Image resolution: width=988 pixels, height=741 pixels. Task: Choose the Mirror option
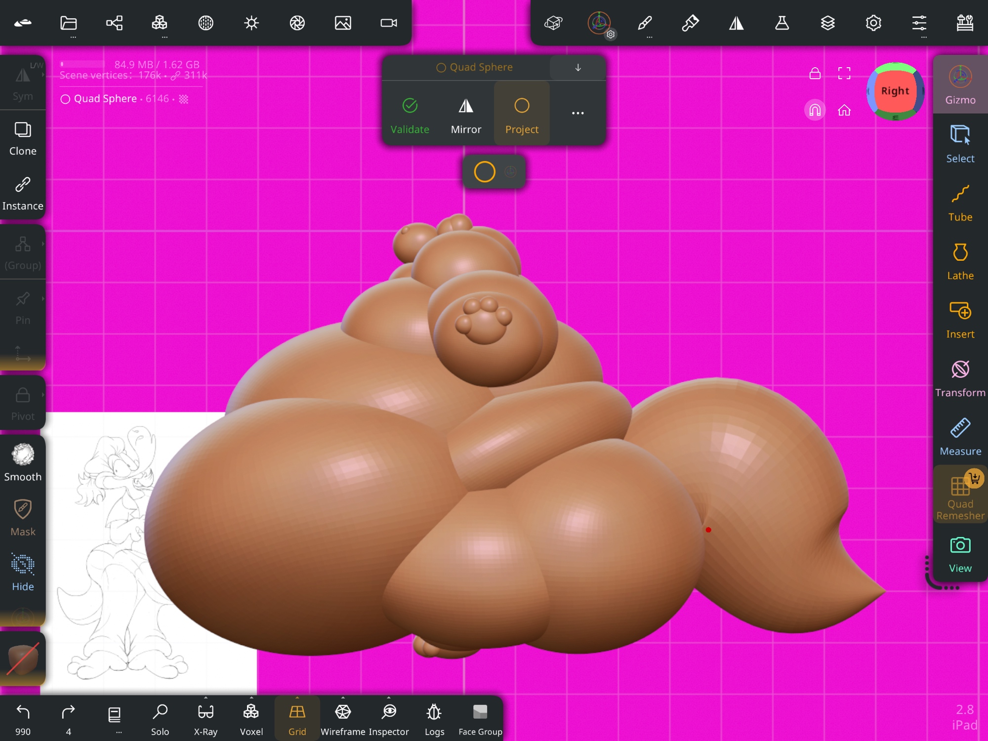pyautogui.click(x=465, y=114)
